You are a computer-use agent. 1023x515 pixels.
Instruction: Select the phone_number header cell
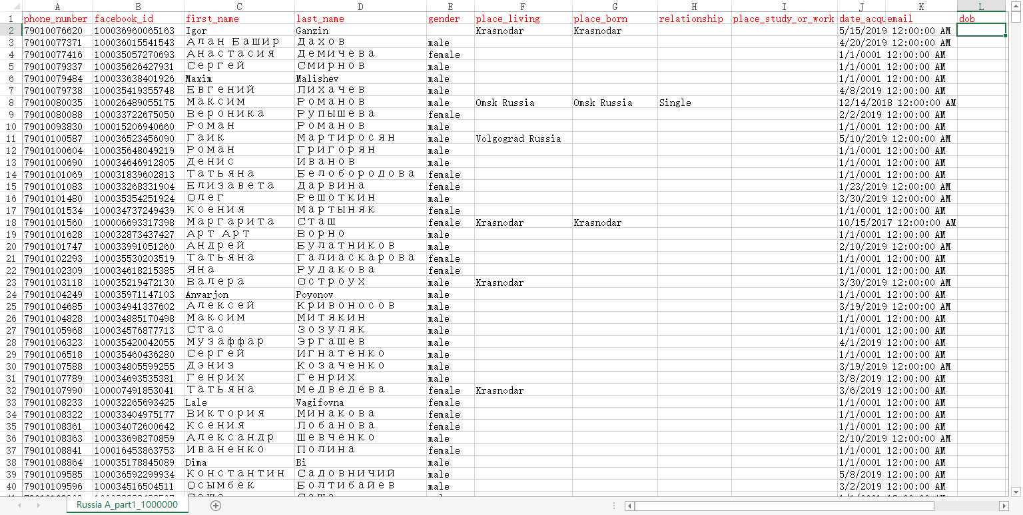(57, 19)
